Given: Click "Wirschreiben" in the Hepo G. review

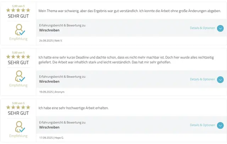Looking at the screenshot, I should (49, 127).
